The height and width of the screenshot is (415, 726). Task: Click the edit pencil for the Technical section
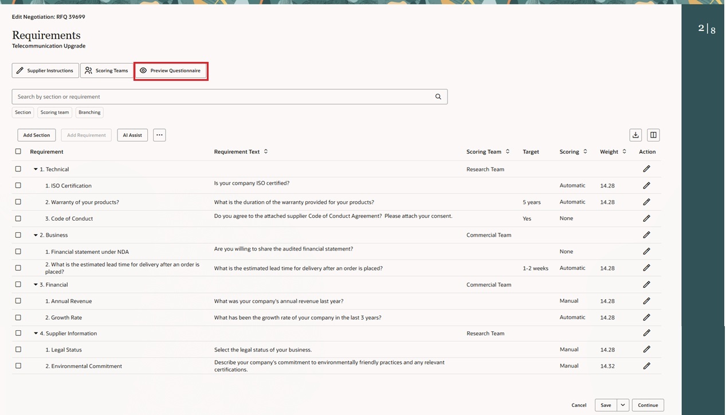[x=646, y=169]
